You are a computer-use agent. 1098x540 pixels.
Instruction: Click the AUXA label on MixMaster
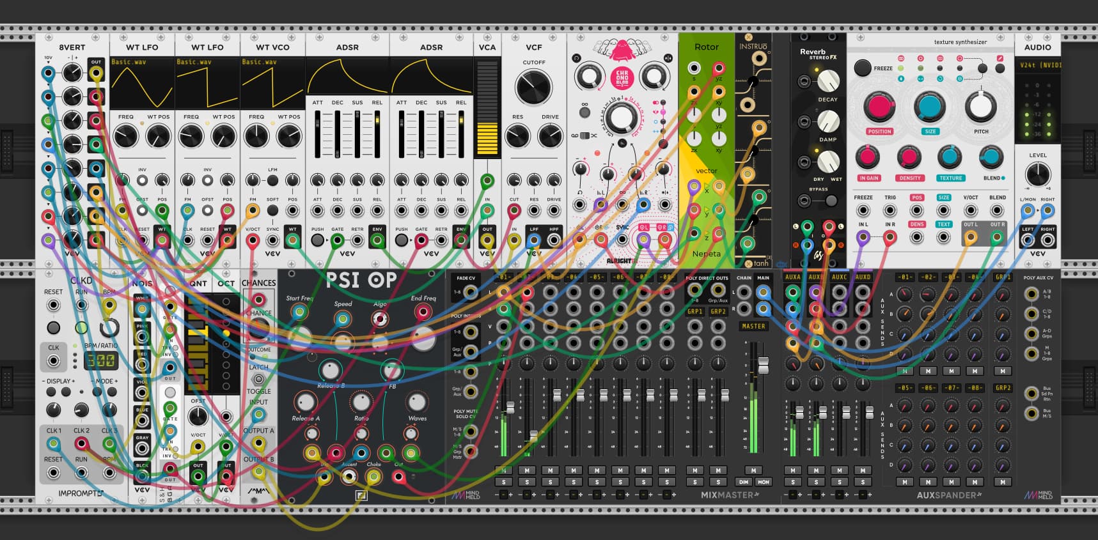click(x=792, y=277)
